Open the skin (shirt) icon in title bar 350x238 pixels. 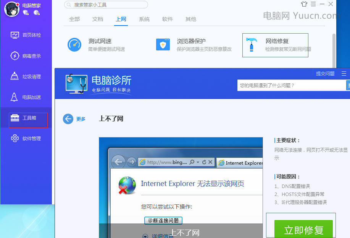pyautogui.click(x=304, y=4)
